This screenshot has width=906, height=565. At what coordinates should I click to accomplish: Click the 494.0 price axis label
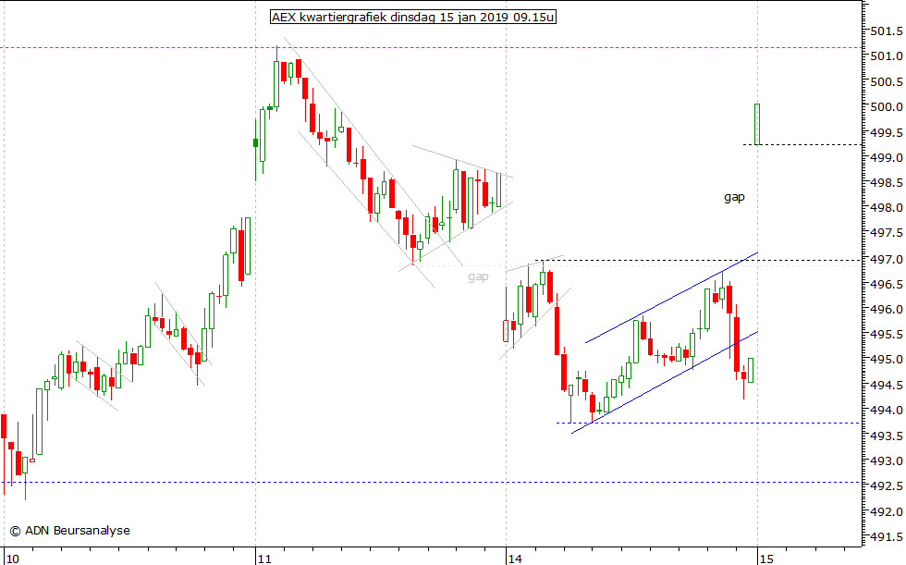point(887,411)
